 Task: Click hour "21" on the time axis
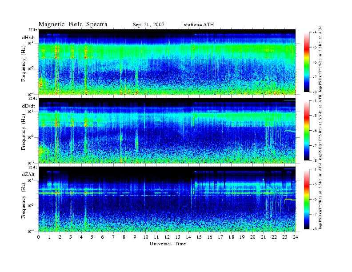(263, 237)
